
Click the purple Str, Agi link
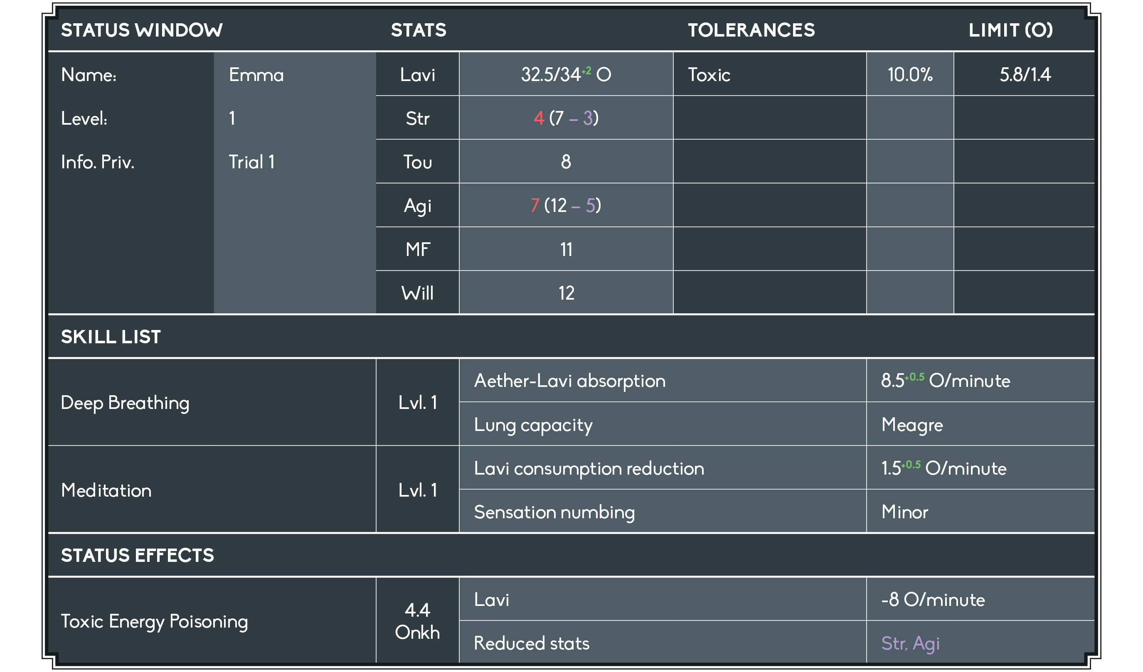[910, 644]
